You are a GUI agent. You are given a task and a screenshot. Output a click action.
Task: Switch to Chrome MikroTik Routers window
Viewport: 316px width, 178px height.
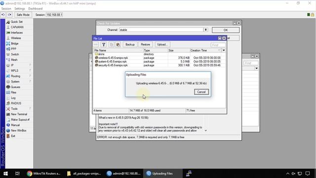point(44,174)
